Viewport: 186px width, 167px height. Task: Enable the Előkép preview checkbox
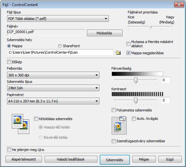[x=9, y=62]
